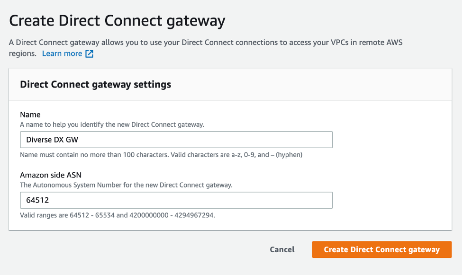Focus the Amazon side ASN field showing 64512
463x275 pixels.
(176, 200)
